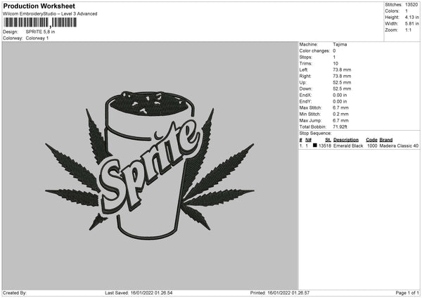Click the Min Stitch value 0.2 mm
Image resolution: width=422 pixels, height=298 pixels.
coord(340,115)
